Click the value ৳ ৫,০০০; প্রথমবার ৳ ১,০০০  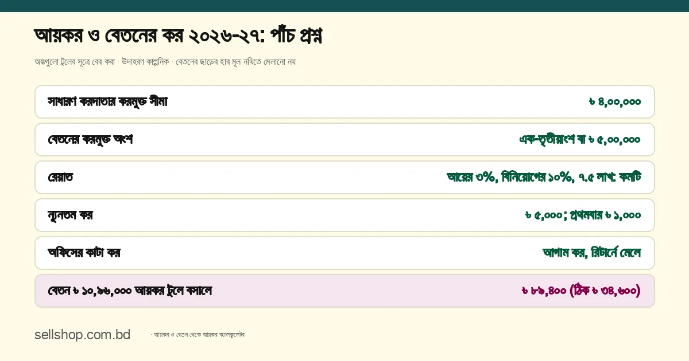[x=583, y=215]
